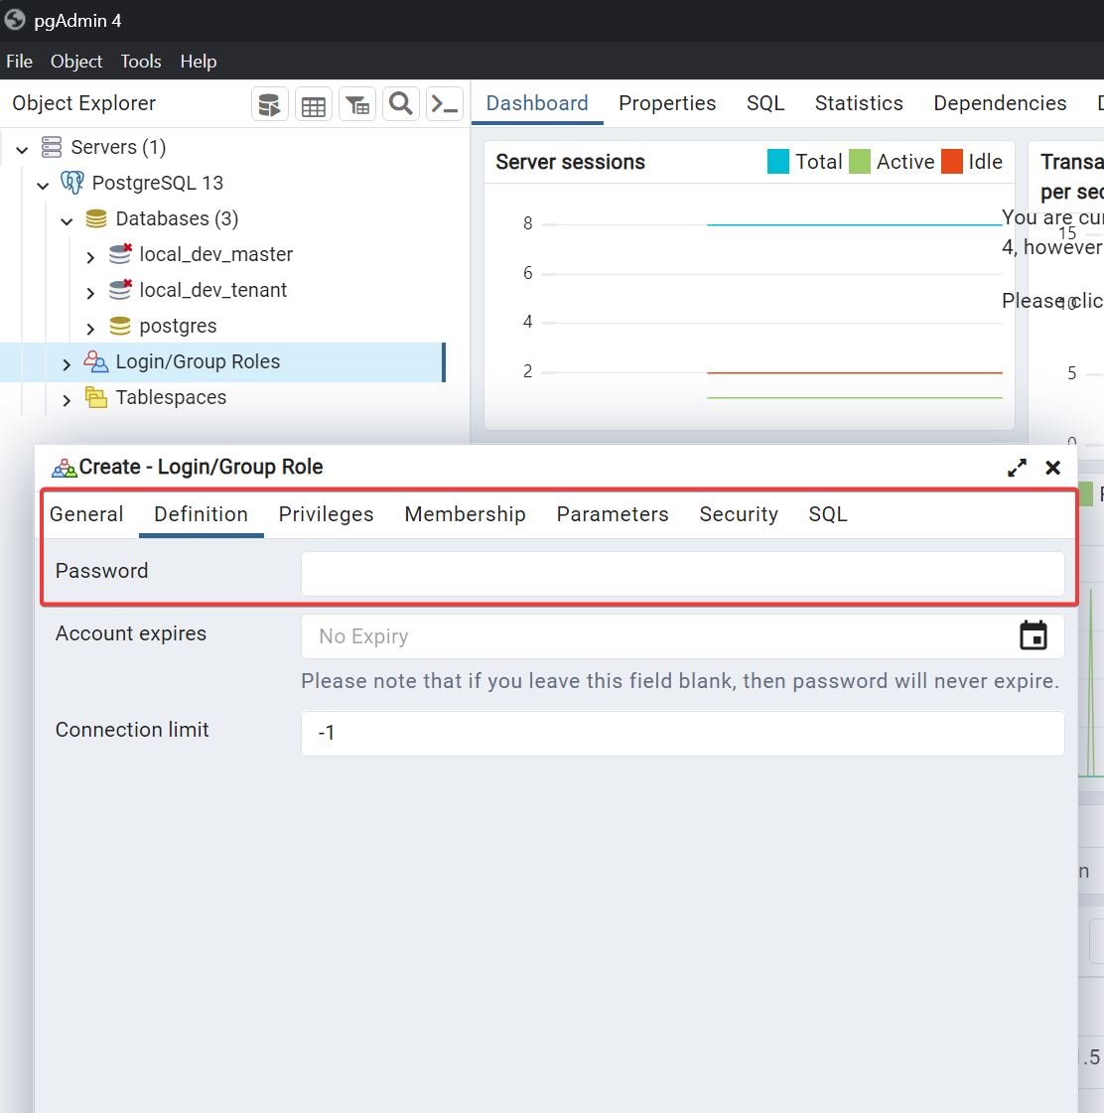This screenshot has width=1104, height=1113.
Task: Select the local_dev_master database
Action: (215, 254)
